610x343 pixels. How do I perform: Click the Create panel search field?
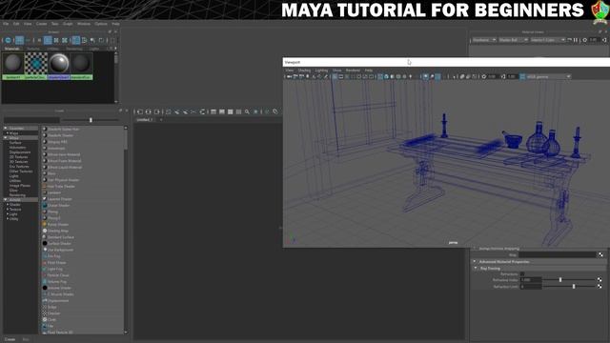[31, 120]
